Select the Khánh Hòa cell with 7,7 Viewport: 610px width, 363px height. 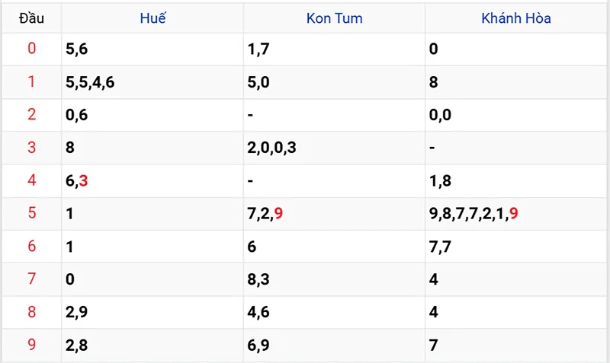coord(438,247)
